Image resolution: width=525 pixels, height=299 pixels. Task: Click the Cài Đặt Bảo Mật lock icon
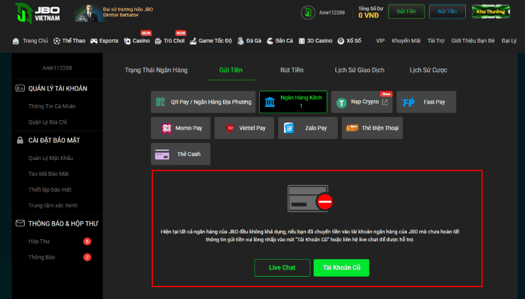pyautogui.click(x=20, y=140)
